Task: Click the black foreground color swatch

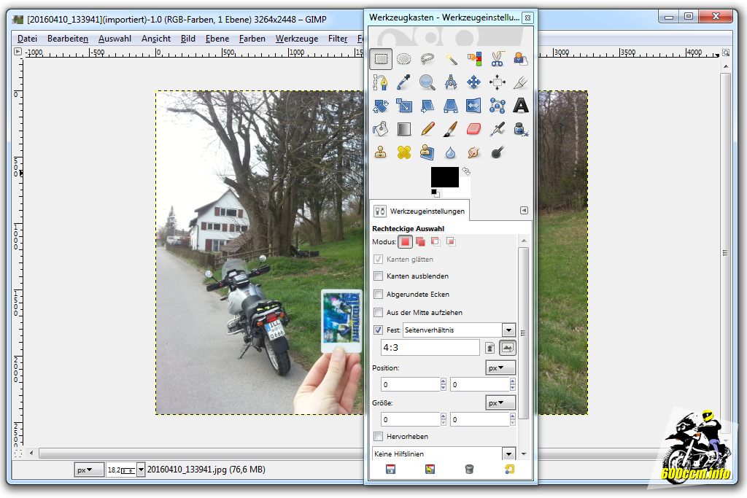Action: click(444, 176)
